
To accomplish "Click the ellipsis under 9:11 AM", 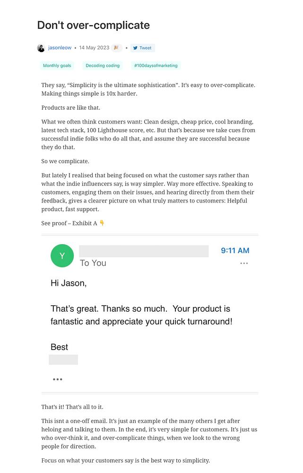I will click(x=244, y=263).
